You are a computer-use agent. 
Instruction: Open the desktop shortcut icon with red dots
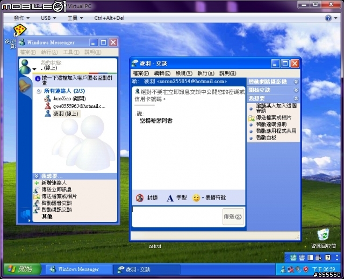click(19, 30)
